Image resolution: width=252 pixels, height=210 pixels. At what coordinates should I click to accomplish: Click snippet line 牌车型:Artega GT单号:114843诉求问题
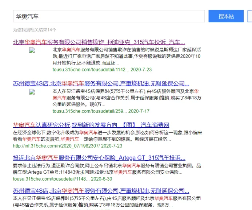(x=97, y=172)
